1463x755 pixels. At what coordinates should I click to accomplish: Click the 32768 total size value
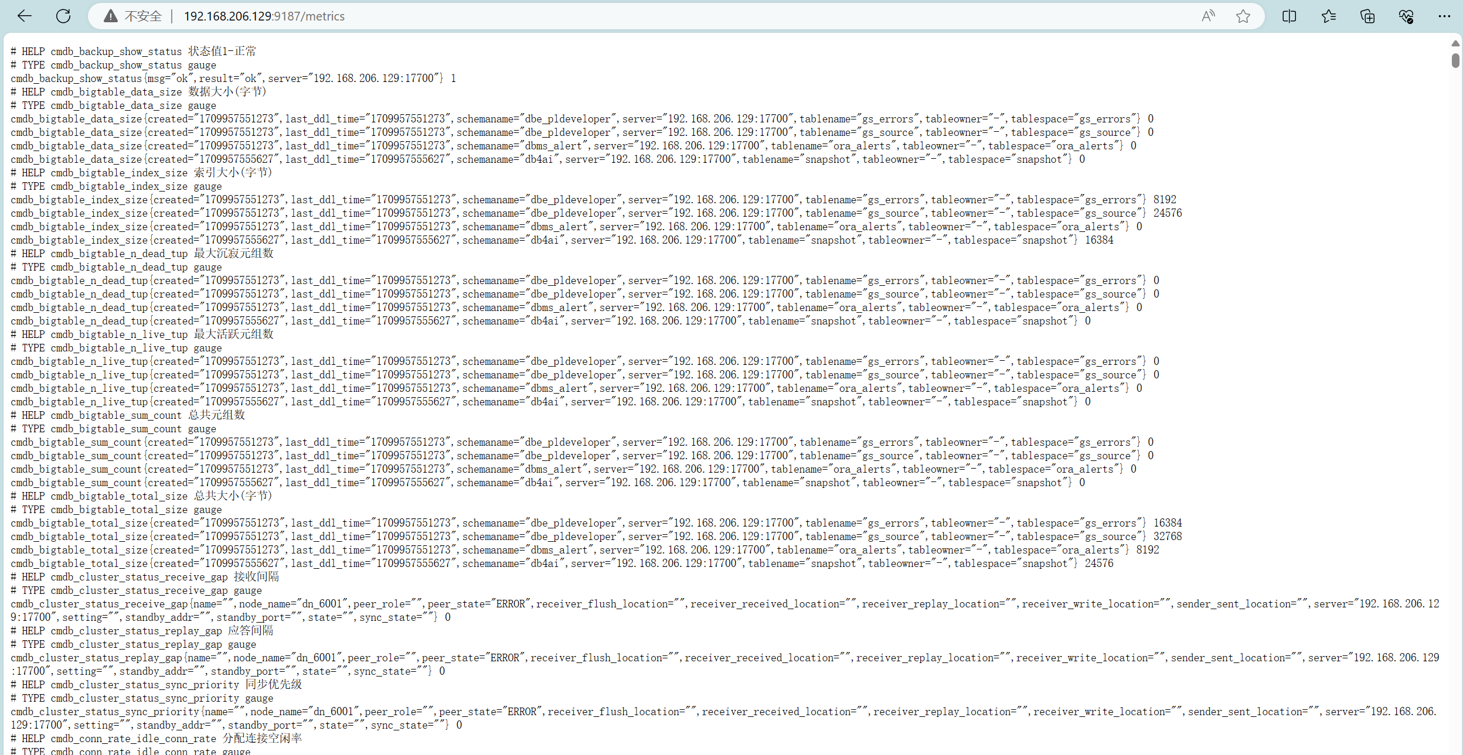click(x=1168, y=537)
